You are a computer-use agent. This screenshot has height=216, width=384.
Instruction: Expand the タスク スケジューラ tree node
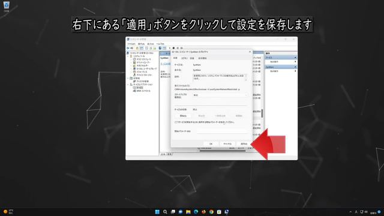(x=131, y=59)
